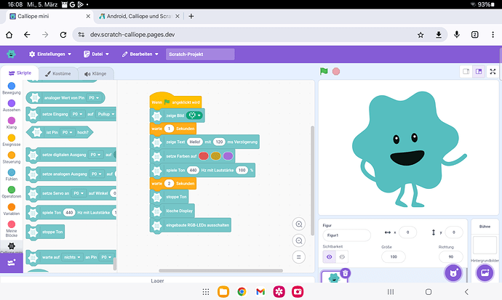Open P0 dropdown in ist Pin hoch block

pos(68,132)
